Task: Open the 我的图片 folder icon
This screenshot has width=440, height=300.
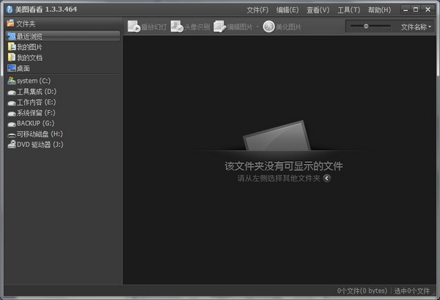Action: click(12, 47)
